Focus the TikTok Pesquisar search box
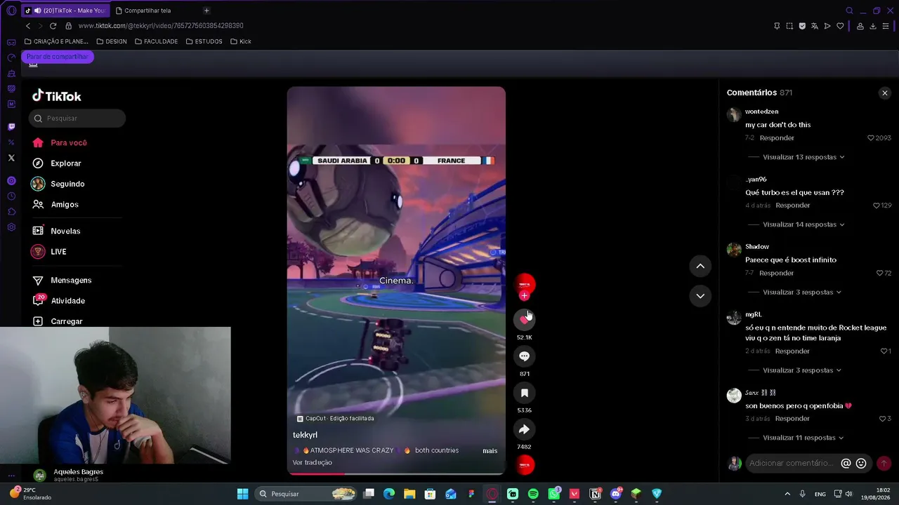This screenshot has width=899, height=505. [77, 119]
